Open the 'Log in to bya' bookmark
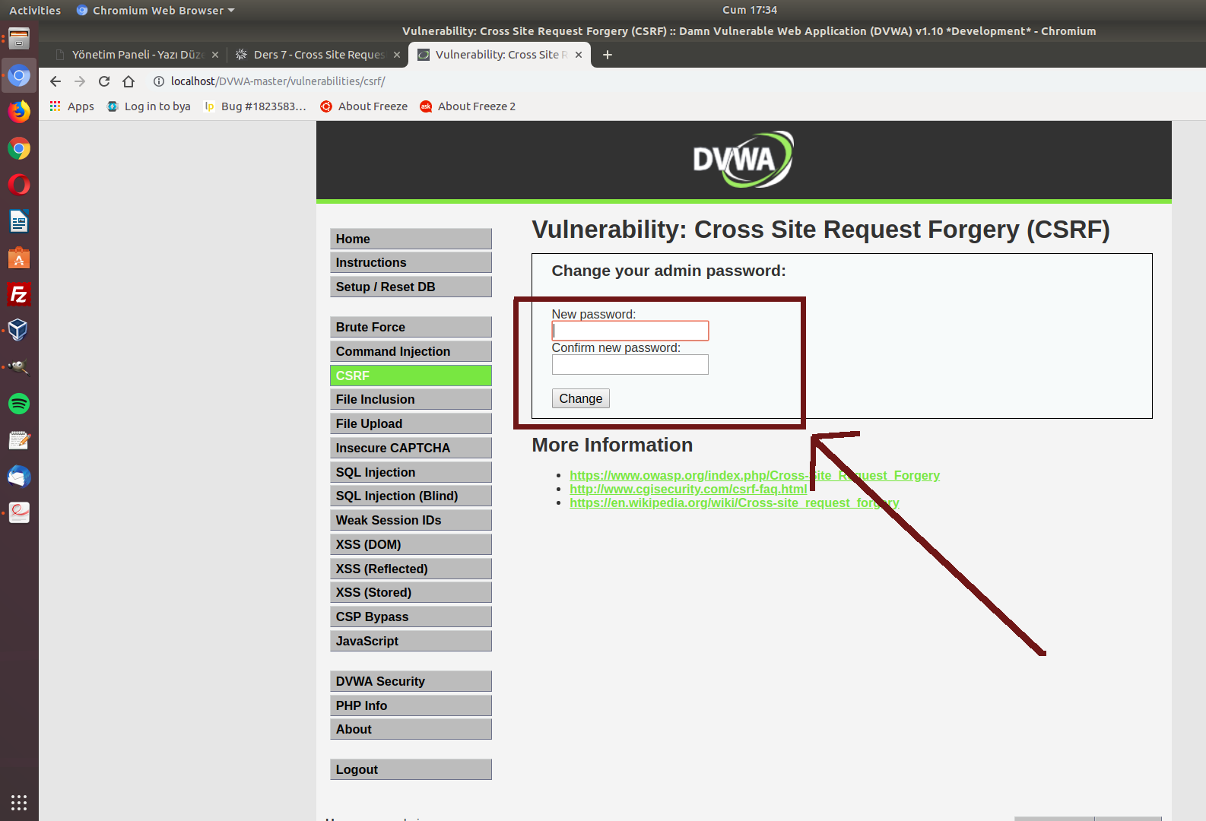The image size is (1206, 821). 149,106
